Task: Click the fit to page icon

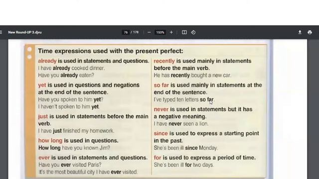Action: click(x=184, y=32)
